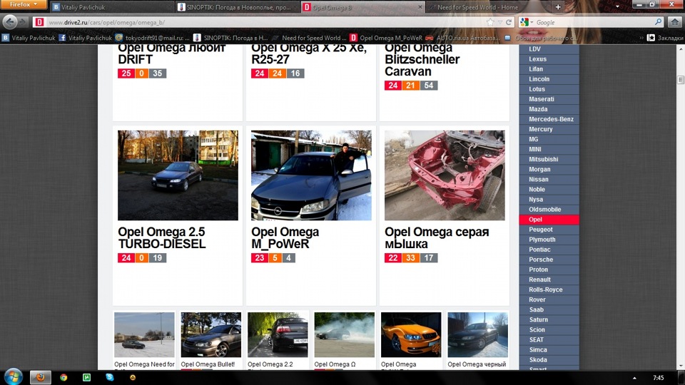The width and height of the screenshot is (685, 385).
Task: Open the orange Opel Omega thumbnail
Action: (x=411, y=335)
